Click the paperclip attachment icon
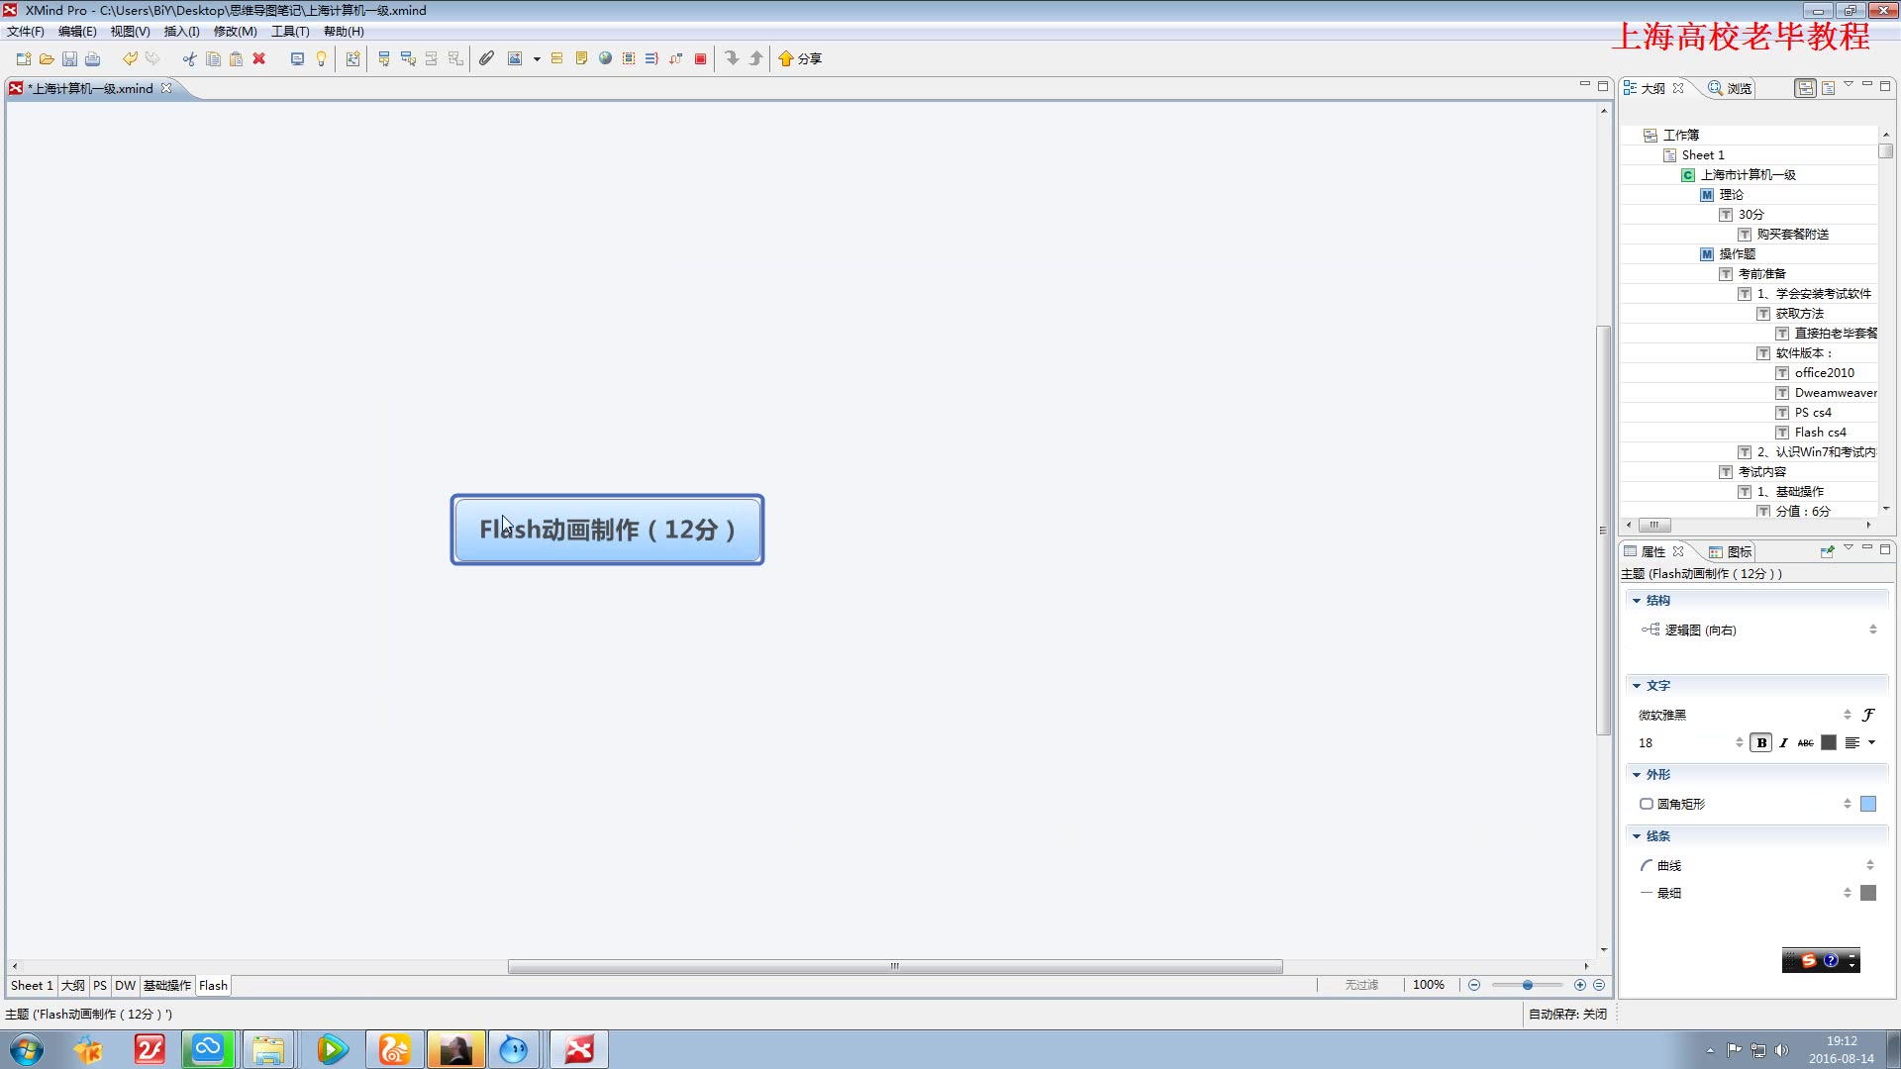1901x1069 pixels. pyautogui.click(x=486, y=58)
